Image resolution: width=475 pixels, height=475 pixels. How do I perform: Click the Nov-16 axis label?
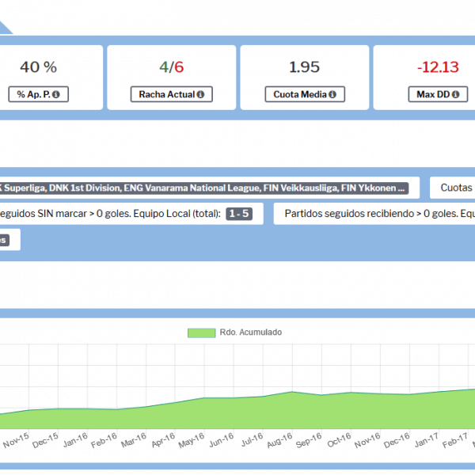[367, 440]
